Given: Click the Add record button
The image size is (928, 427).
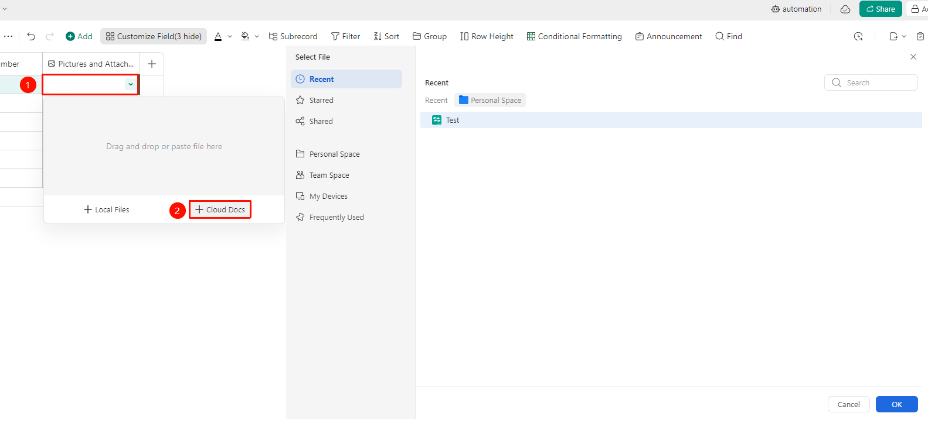Looking at the screenshot, I should click(79, 36).
